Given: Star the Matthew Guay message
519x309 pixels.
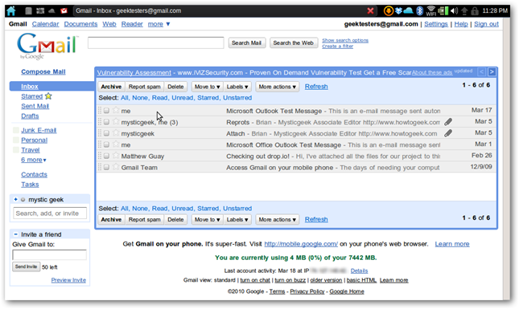Looking at the screenshot, I should click(116, 155).
